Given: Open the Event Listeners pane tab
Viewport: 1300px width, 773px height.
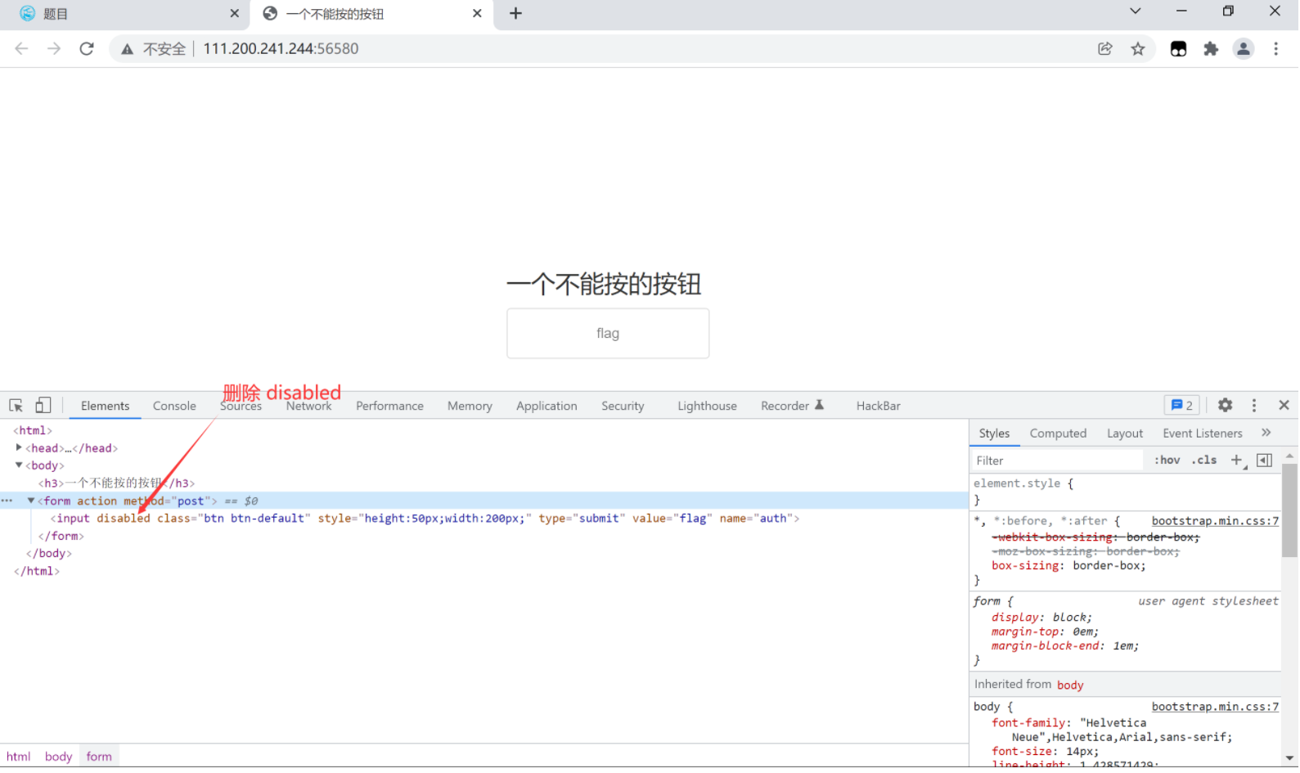Looking at the screenshot, I should [x=1203, y=434].
